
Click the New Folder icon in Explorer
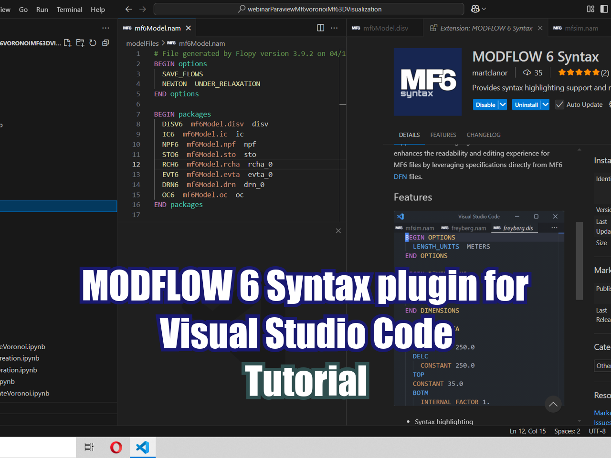pos(80,42)
